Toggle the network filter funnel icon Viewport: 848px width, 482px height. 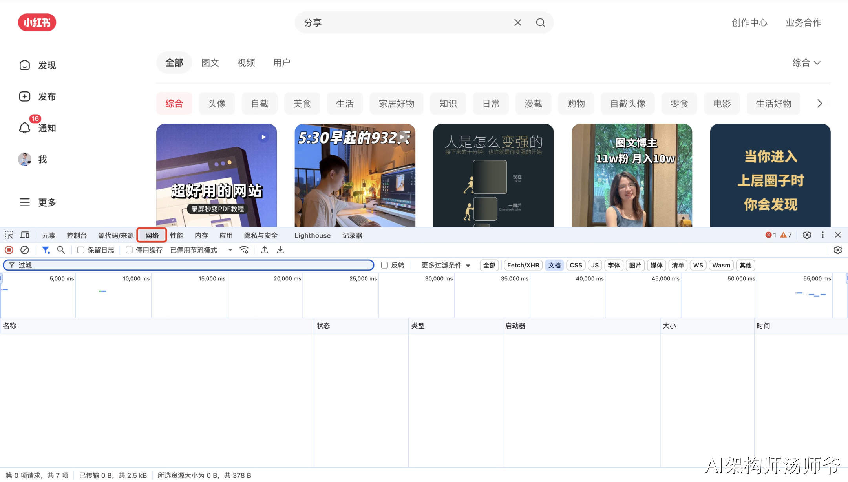pos(46,250)
